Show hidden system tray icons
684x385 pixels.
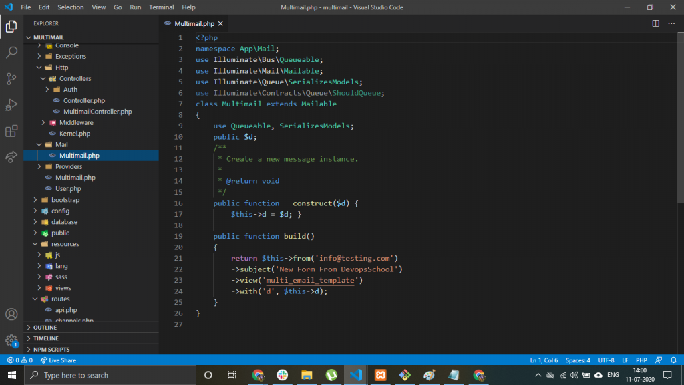538,375
